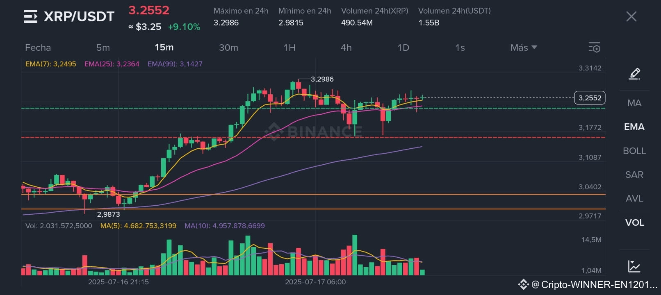Click the 3,1772 price axis label

pos(590,127)
